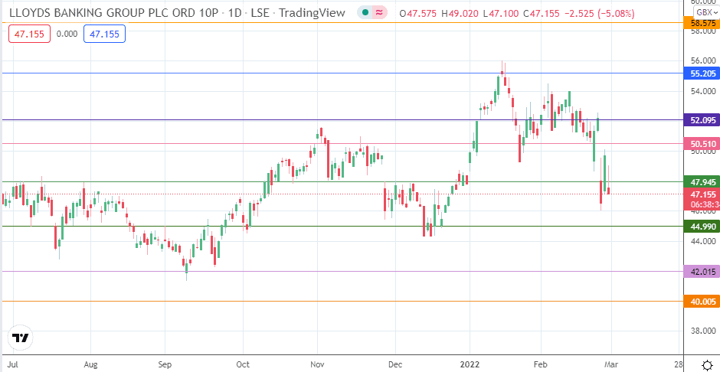Click the LLOYDS BANKING GROUP PLC symbol title

point(113,13)
